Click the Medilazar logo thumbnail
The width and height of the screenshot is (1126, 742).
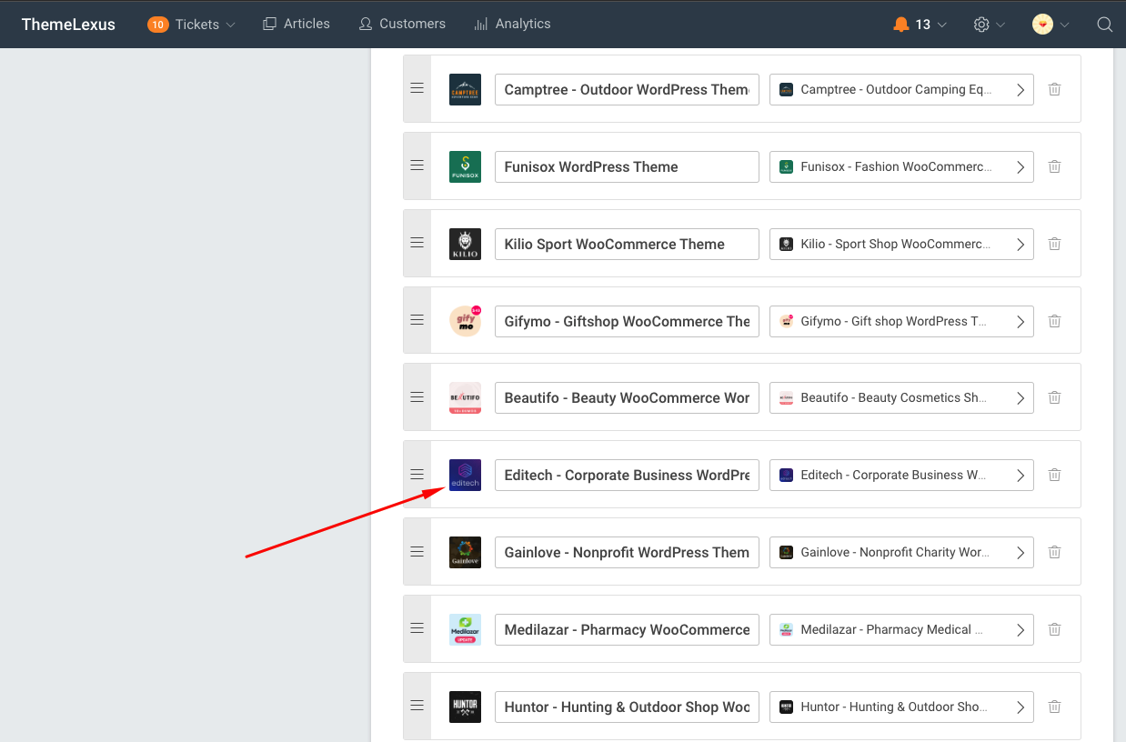(x=465, y=629)
